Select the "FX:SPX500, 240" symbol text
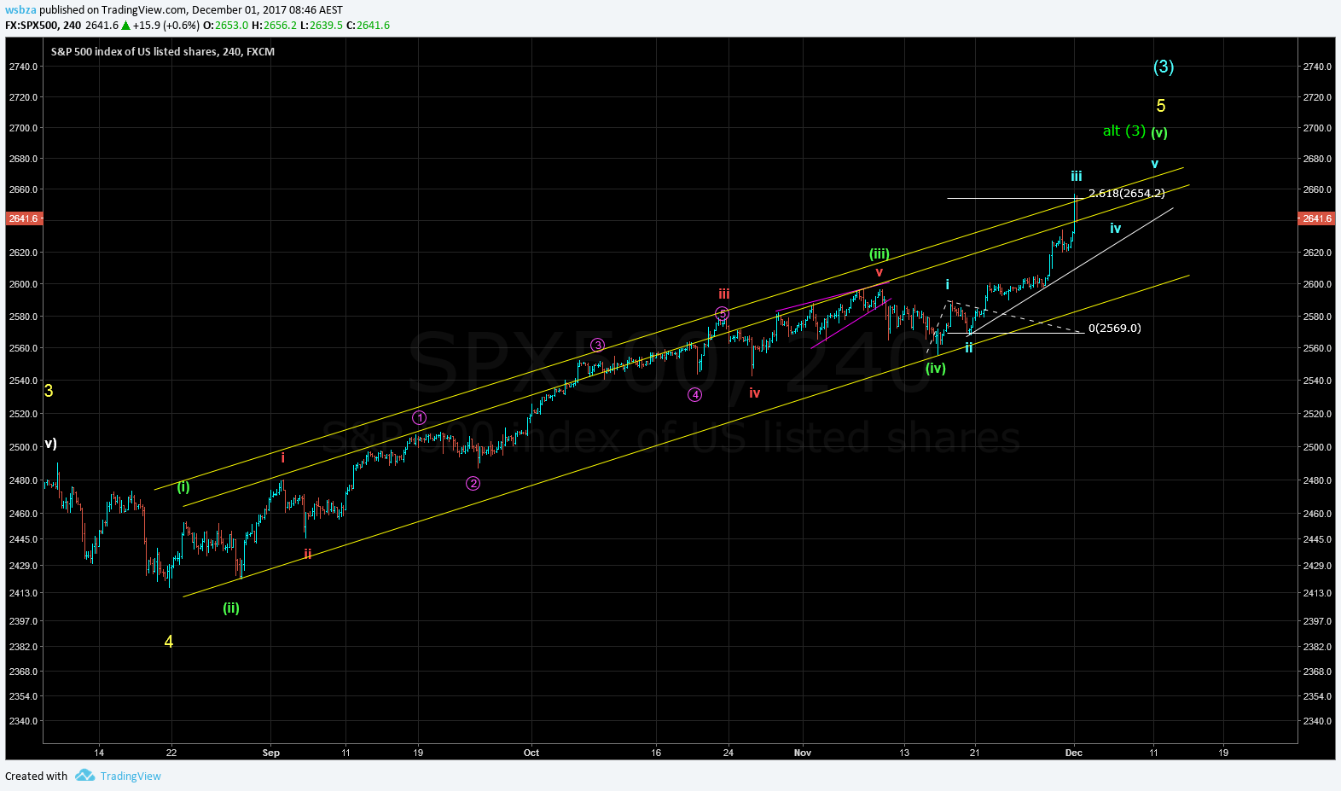The height and width of the screenshot is (791, 1341). pos(44,26)
